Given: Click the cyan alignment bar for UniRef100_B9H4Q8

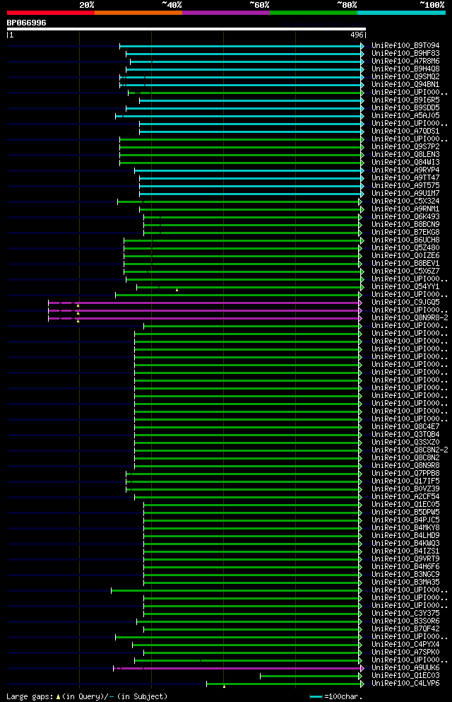Looking at the screenshot, I should click(x=244, y=69).
